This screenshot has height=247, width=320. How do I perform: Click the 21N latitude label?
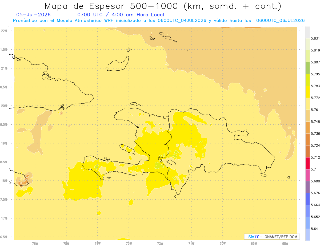click(4, 68)
